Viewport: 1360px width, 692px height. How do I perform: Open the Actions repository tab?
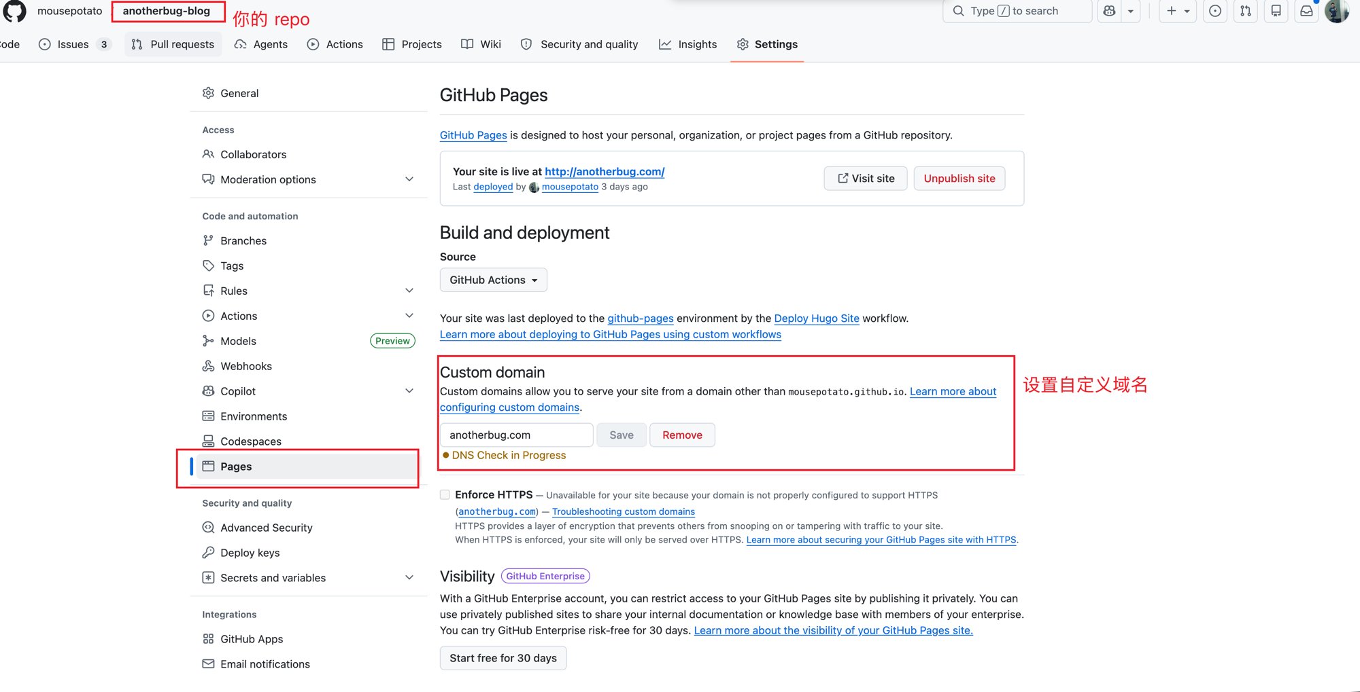[x=335, y=44]
